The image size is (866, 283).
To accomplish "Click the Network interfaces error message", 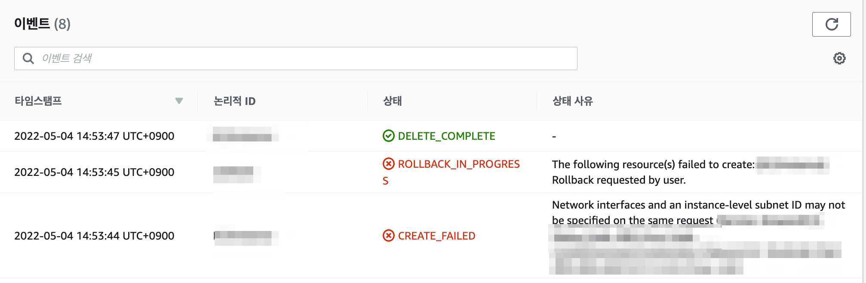I will coord(697,205).
